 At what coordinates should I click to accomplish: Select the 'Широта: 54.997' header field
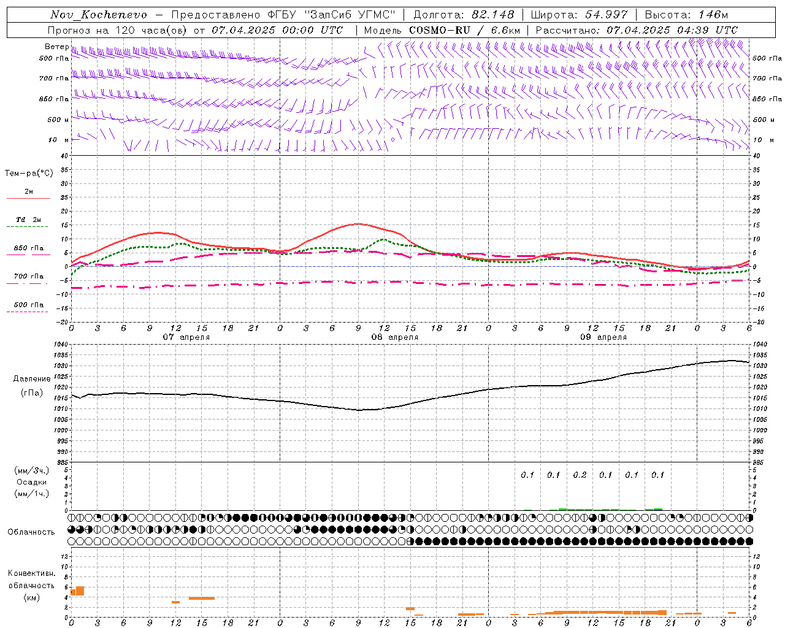tap(580, 15)
